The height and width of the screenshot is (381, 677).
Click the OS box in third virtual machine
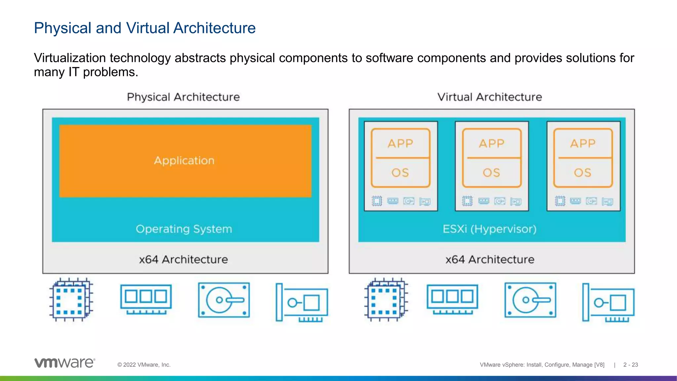coord(583,173)
